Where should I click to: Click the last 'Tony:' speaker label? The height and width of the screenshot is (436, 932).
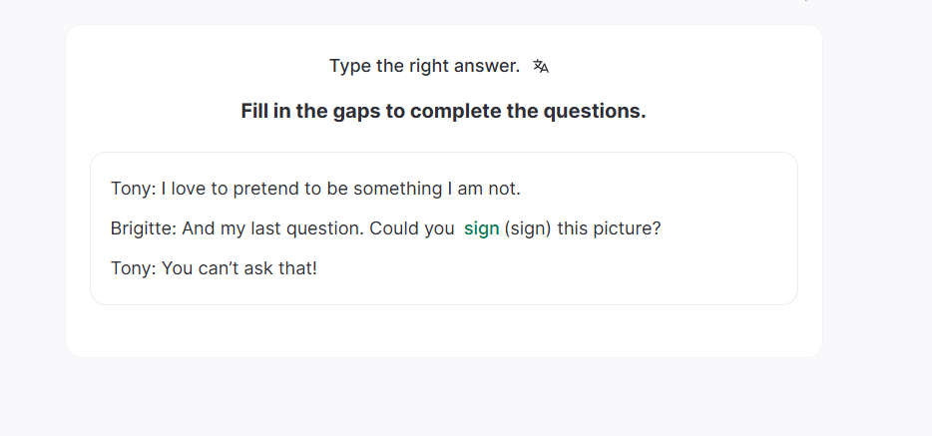click(x=133, y=268)
